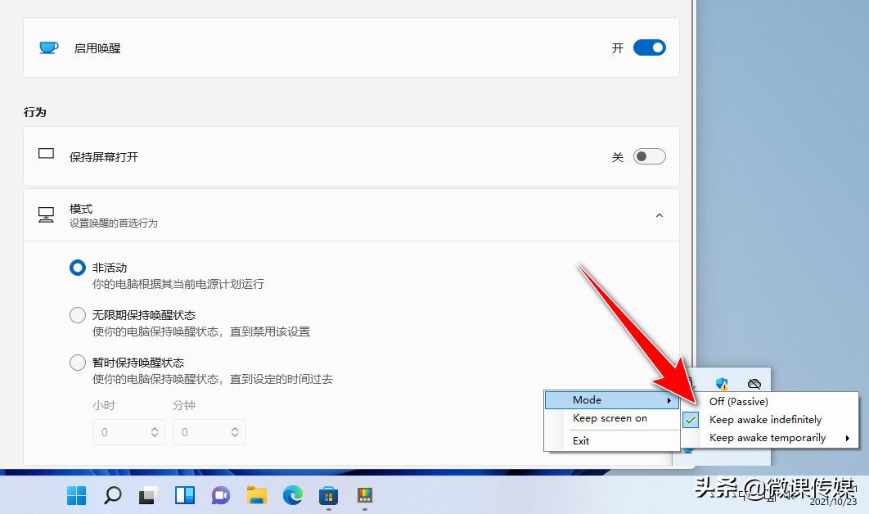Select Off (Passive) from the submenu
The height and width of the screenshot is (514, 869).
pyautogui.click(x=738, y=401)
